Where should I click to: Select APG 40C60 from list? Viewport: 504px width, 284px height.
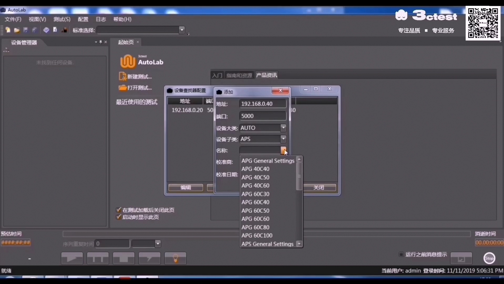point(268,185)
